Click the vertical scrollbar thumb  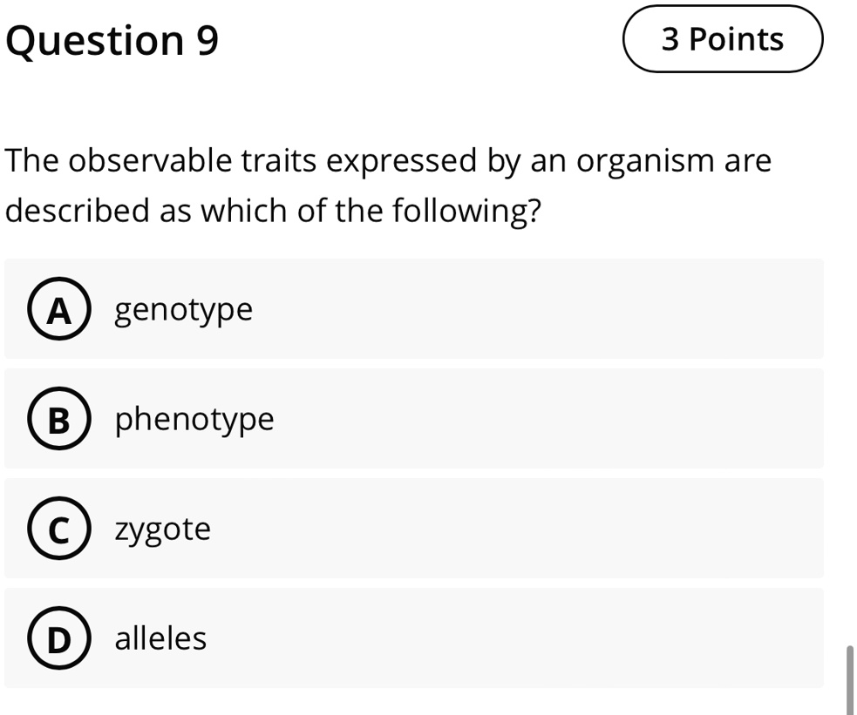[850, 680]
